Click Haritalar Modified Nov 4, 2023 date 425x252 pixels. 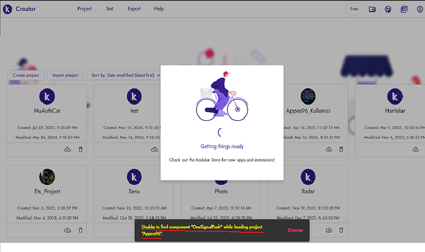[x=394, y=137]
